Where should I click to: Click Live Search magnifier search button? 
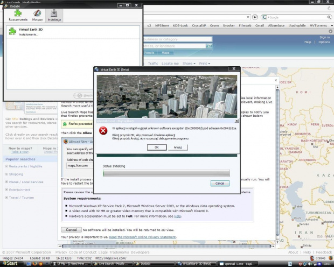pos(209,46)
